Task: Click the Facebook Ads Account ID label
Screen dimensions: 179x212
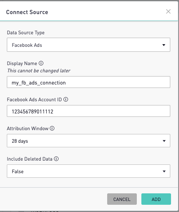Action: pos(34,99)
